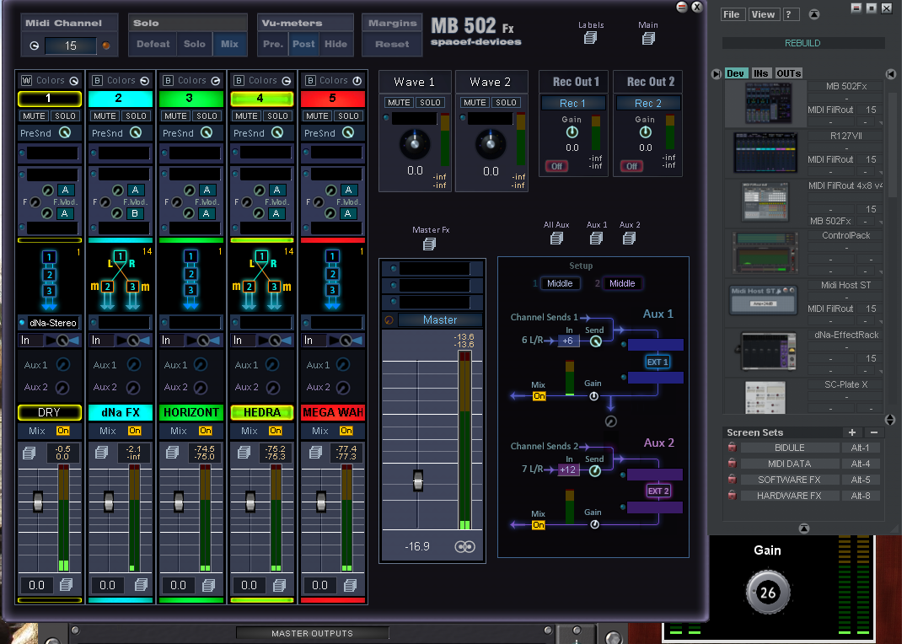Open the Master Fx page icon
Image resolution: width=907 pixels, height=644 pixels.
pyautogui.click(x=430, y=244)
